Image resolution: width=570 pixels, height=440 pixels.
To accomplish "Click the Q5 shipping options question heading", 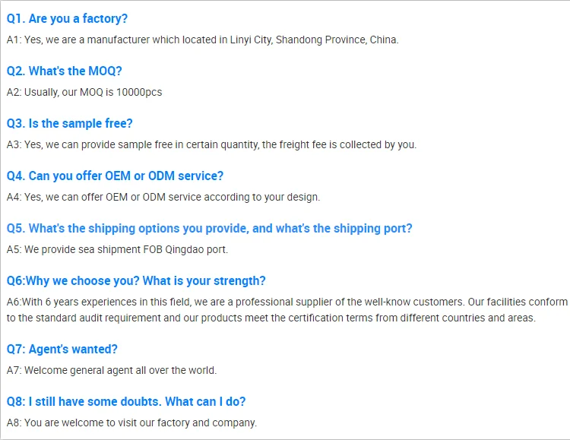I will pyautogui.click(x=210, y=228).
